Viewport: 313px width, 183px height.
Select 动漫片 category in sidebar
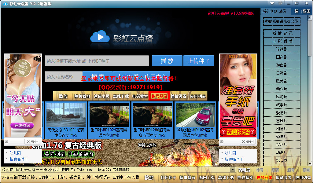tap(282, 153)
